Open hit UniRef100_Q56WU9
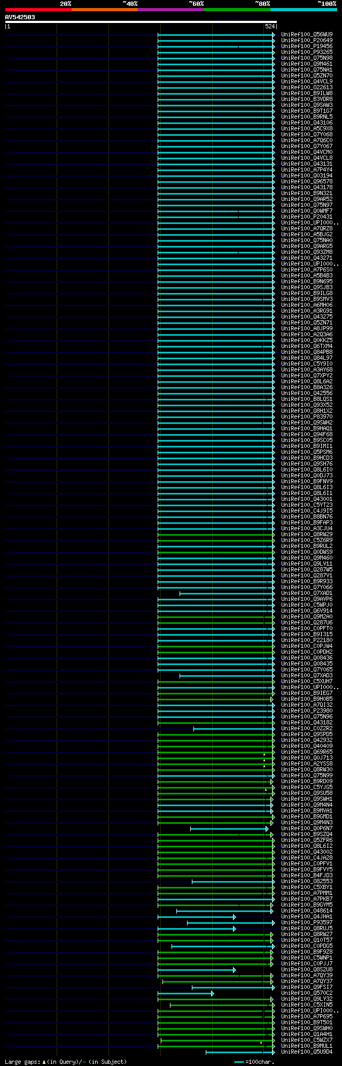This screenshot has width=342, height=1066. pos(307,34)
